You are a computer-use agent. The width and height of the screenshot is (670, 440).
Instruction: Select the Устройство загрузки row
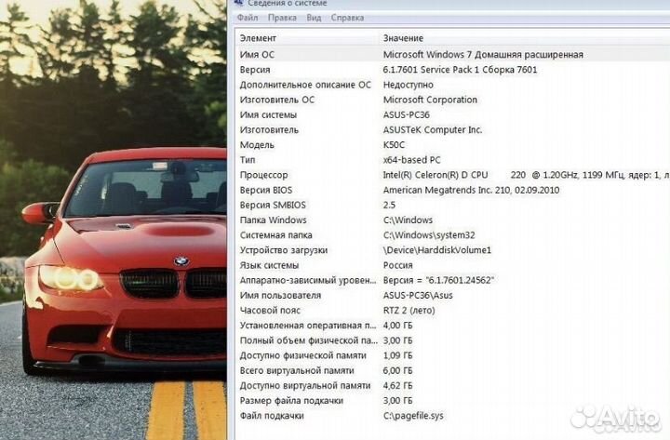coord(453,250)
